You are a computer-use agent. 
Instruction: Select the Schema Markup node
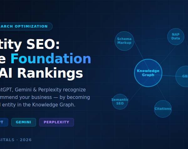(124, 41)
